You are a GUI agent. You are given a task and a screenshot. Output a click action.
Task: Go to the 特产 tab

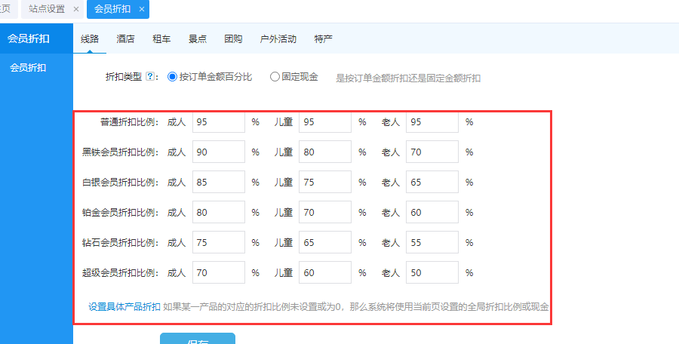click(323, 38)
